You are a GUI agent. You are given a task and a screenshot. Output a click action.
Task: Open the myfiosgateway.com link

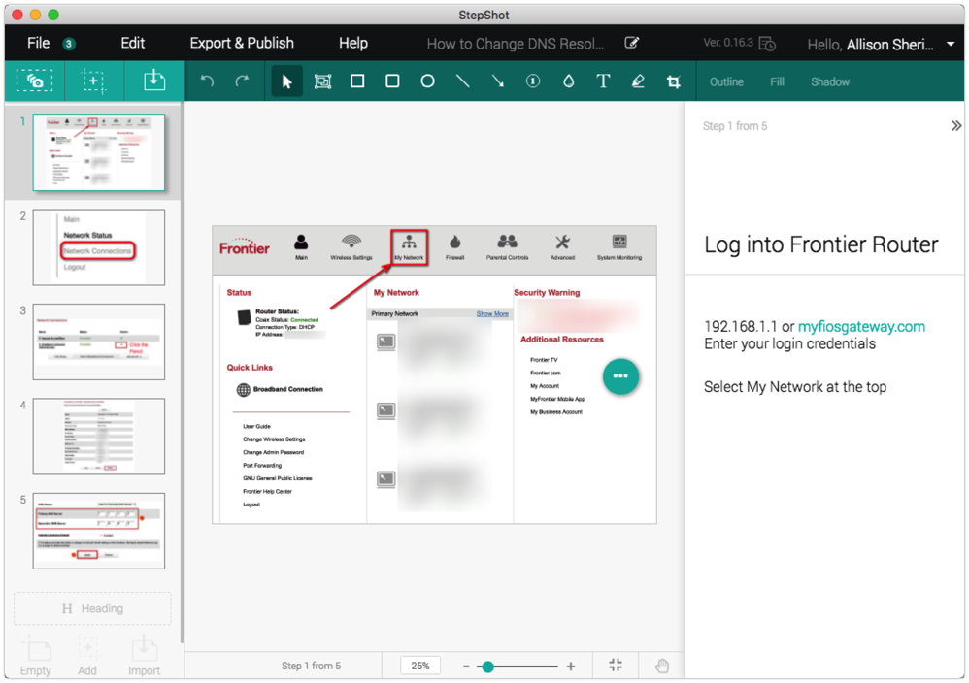click(x=861, y=327)
